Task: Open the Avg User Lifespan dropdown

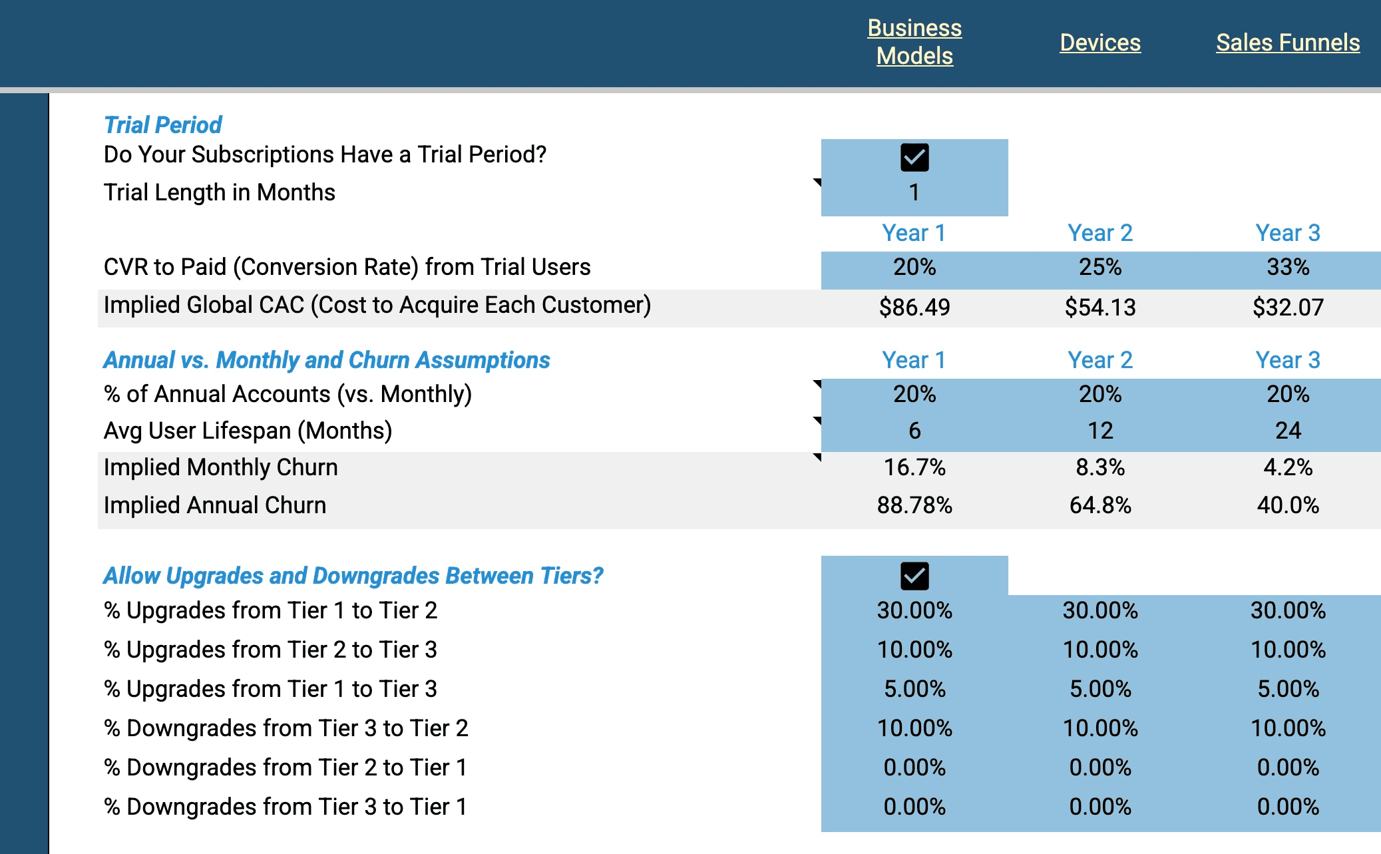Action: pos(817,421)
